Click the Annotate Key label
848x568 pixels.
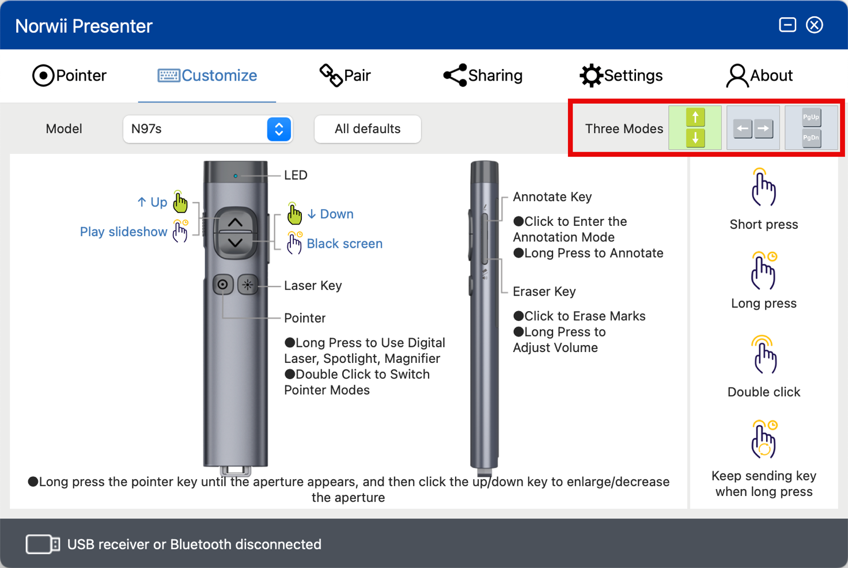[552, 197]
